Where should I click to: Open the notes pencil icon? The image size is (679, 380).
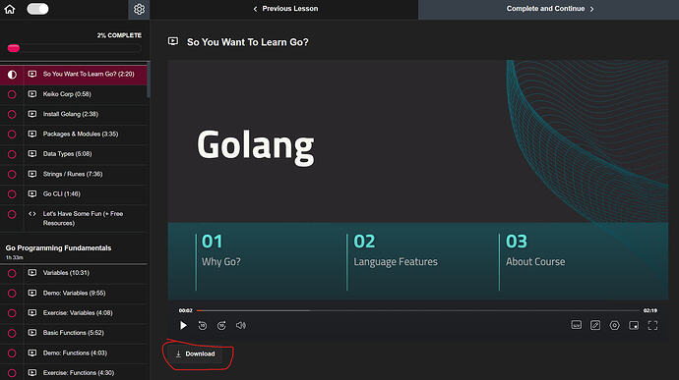(x=595, y=325)
